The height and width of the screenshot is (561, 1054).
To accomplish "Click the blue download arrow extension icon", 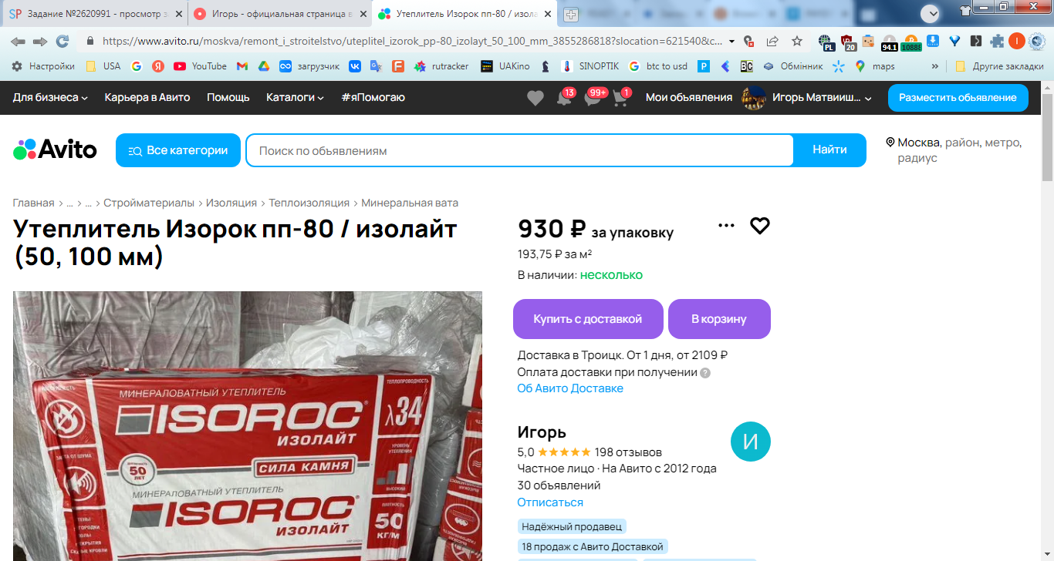I will coord(932,41).
